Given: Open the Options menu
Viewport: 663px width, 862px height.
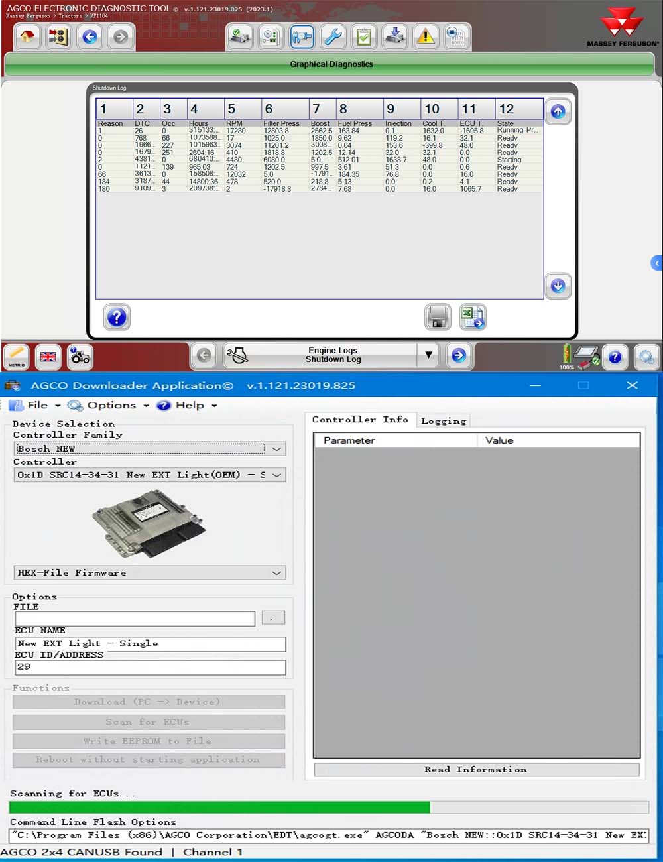Looking at the screenshot, I should 111,406.
